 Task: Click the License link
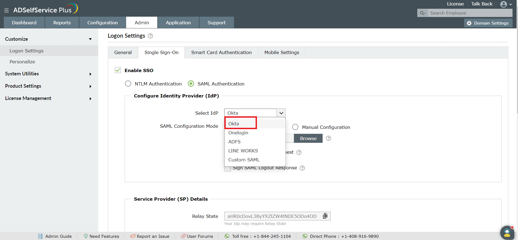click(x=455, y=4)
